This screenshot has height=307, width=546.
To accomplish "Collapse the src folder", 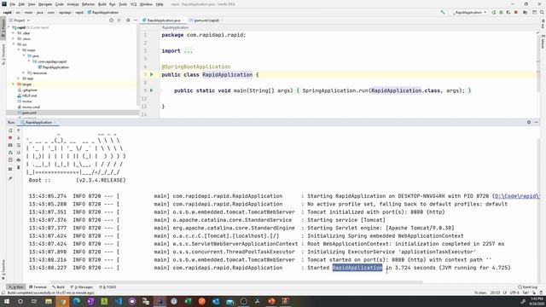I will point(14,44).
